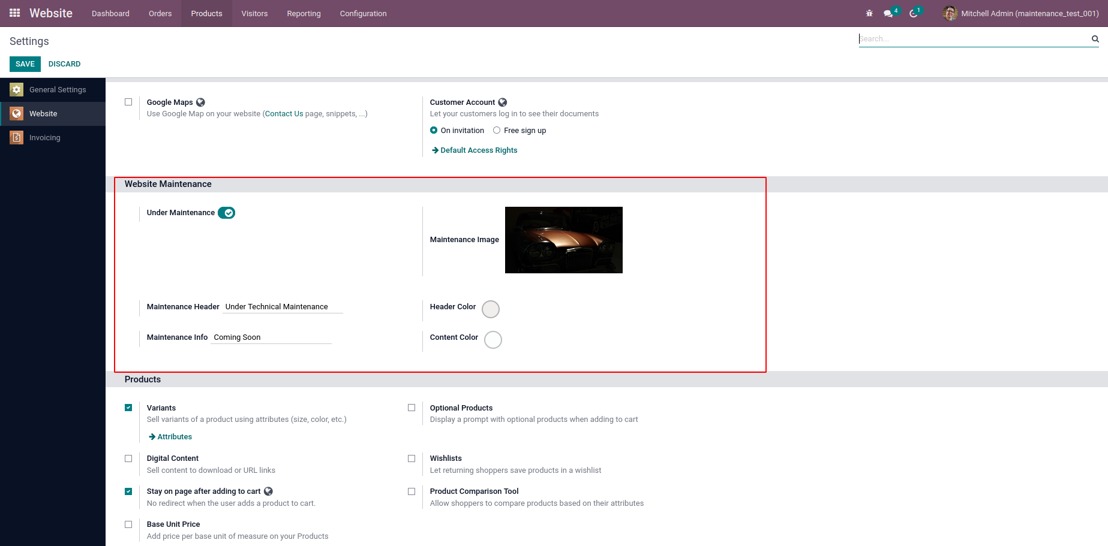1108x546 pixels.
Task: Open the Default Access Rights link
Action: [x=479, y=150]
